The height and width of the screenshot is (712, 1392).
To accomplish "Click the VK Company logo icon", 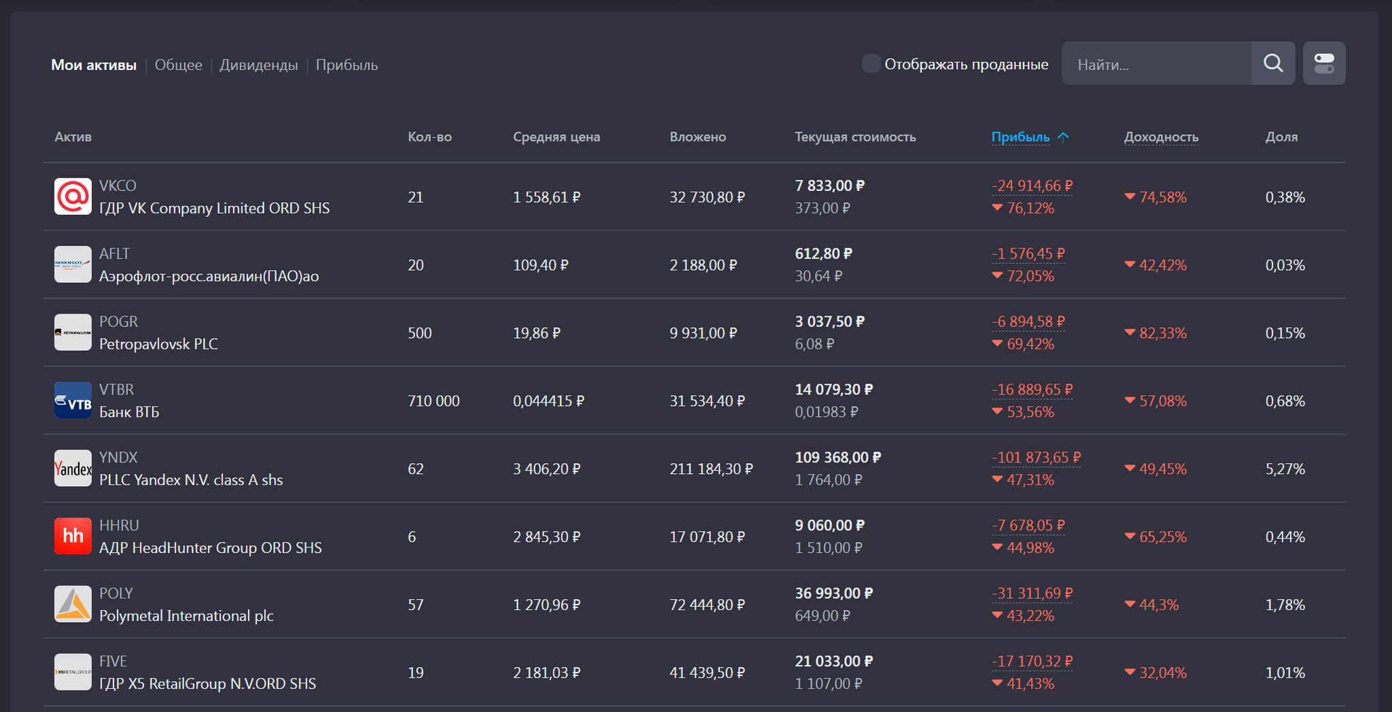I will coord(73,197).
